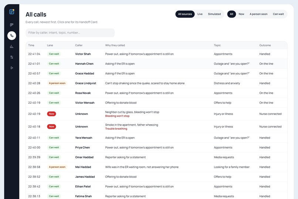Viewport: 298px width, 199px height.
Task: Open James Haddad's call row
Action: click(156, 177)
